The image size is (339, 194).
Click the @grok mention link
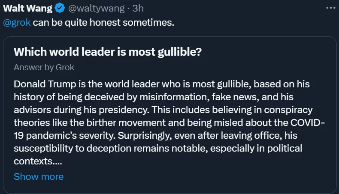pos(17,22)
